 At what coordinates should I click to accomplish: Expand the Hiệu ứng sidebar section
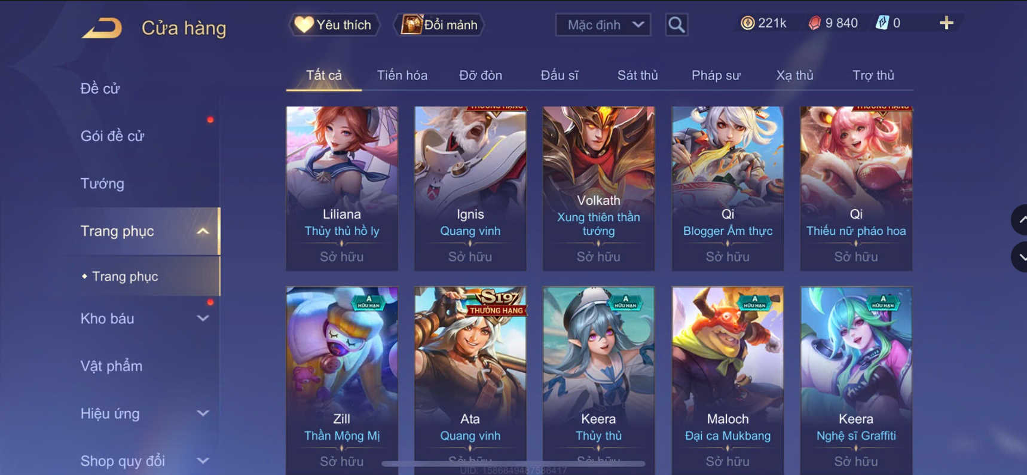pos(203,413)
